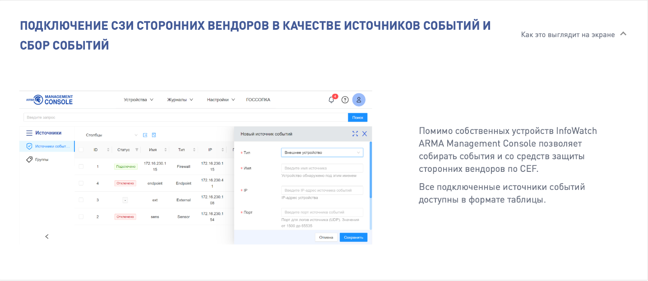The width and height of the screenshot is (648, 281).
Task: Click the name cell 'endpoint'
Action: [x=155, y=183]
